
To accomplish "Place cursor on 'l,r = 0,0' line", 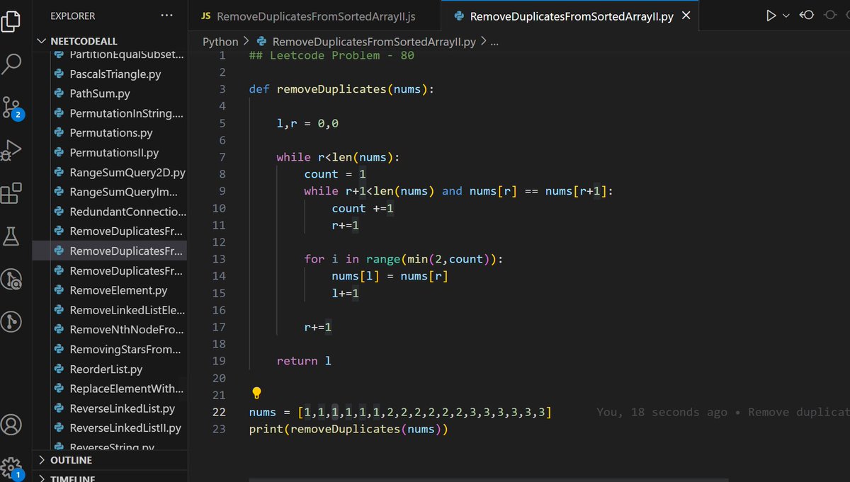I will pos(307,123).
